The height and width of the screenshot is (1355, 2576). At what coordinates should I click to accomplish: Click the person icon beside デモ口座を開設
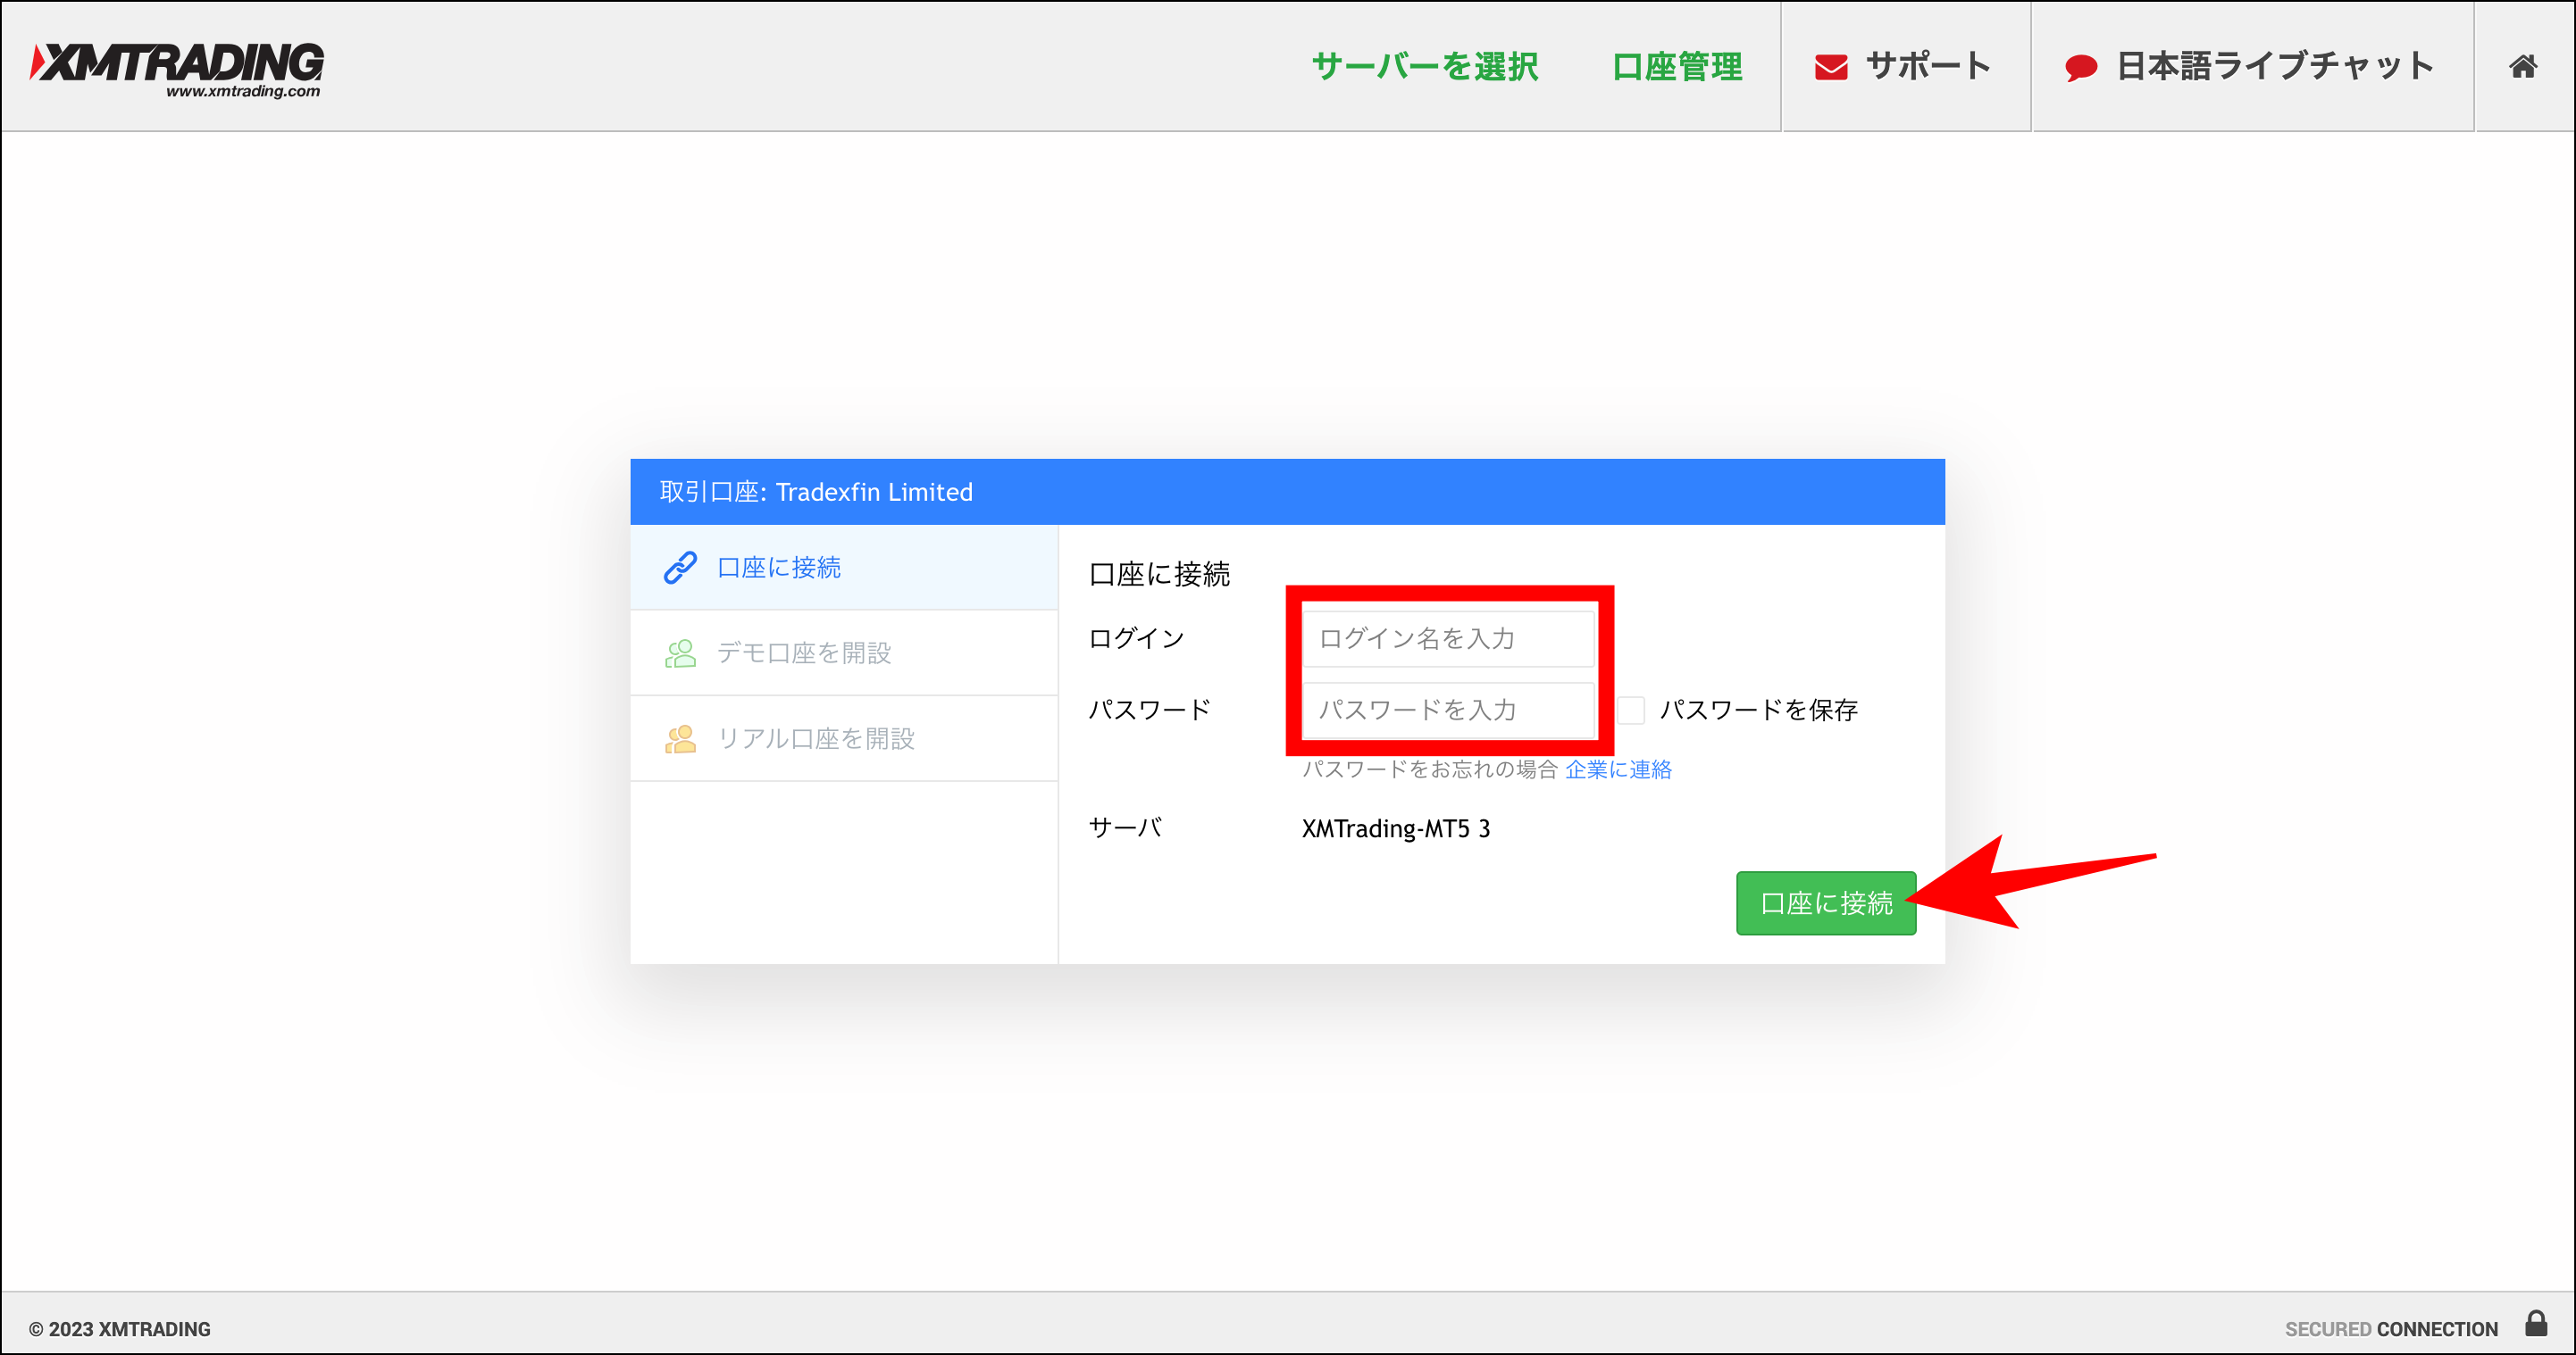click(681, 653)
